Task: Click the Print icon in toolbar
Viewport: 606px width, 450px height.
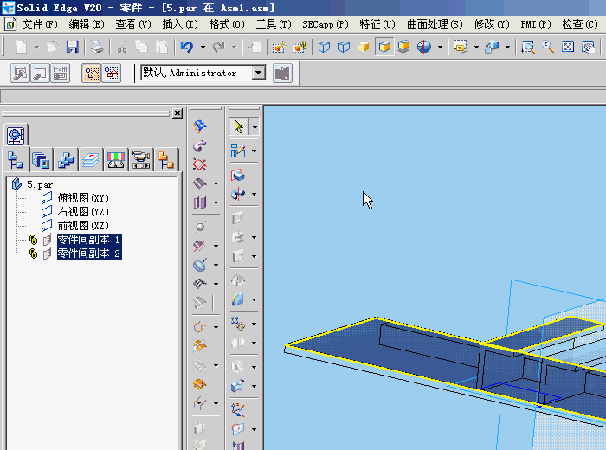Action: pyautogui.click(x=97, y=47)
